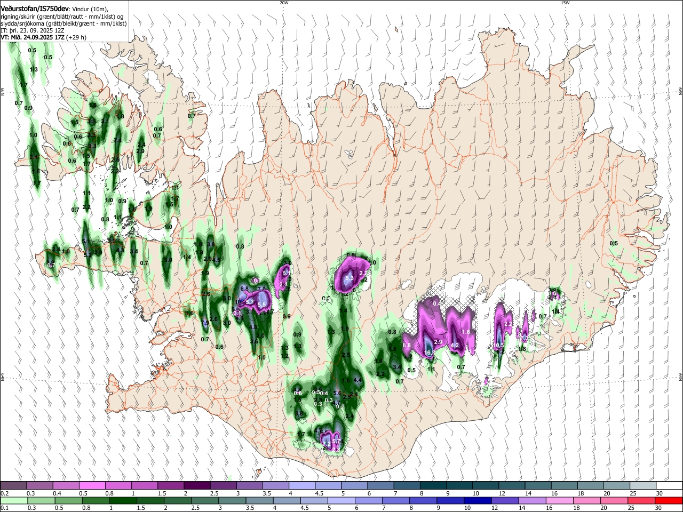Click the royal blue 8–9 rain legend swatch
The height and width of the screenshot is (512, 683).
(x=423, y=500)
